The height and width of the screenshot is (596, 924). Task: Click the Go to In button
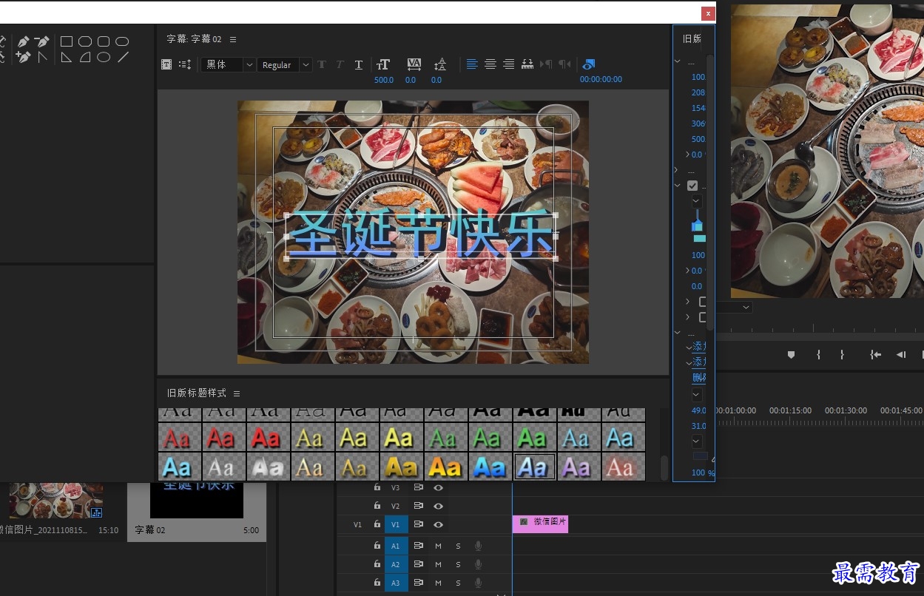(876, 355)
